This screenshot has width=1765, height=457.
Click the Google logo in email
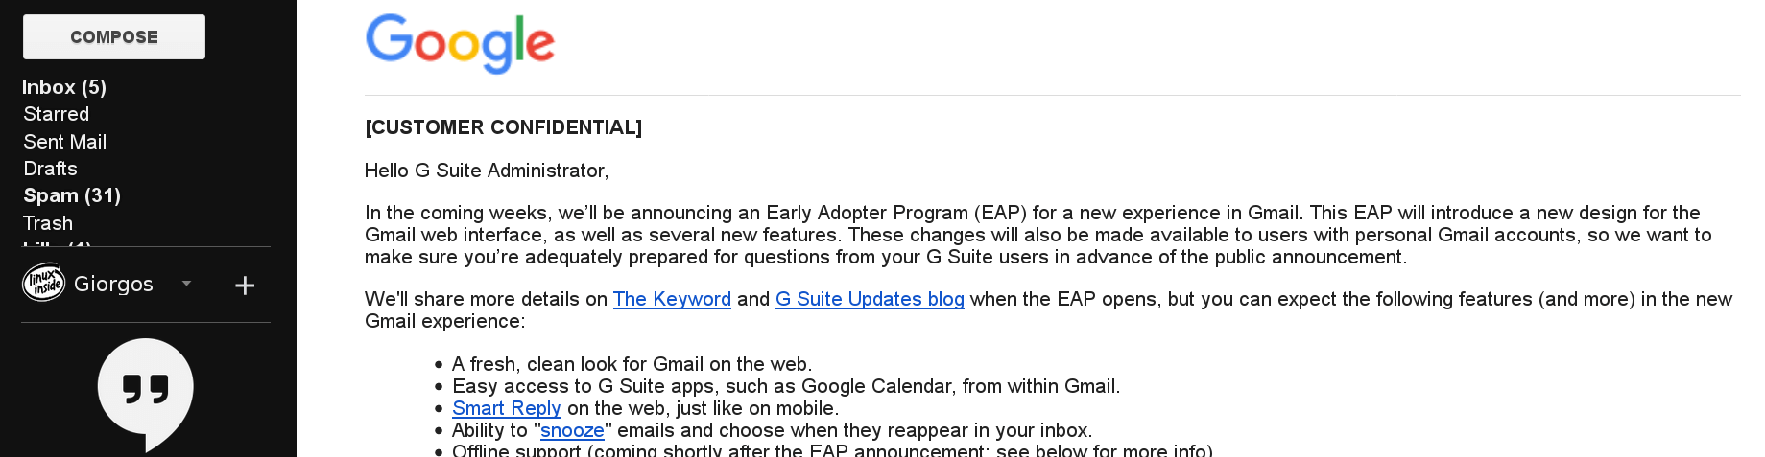tap(460, 43)
